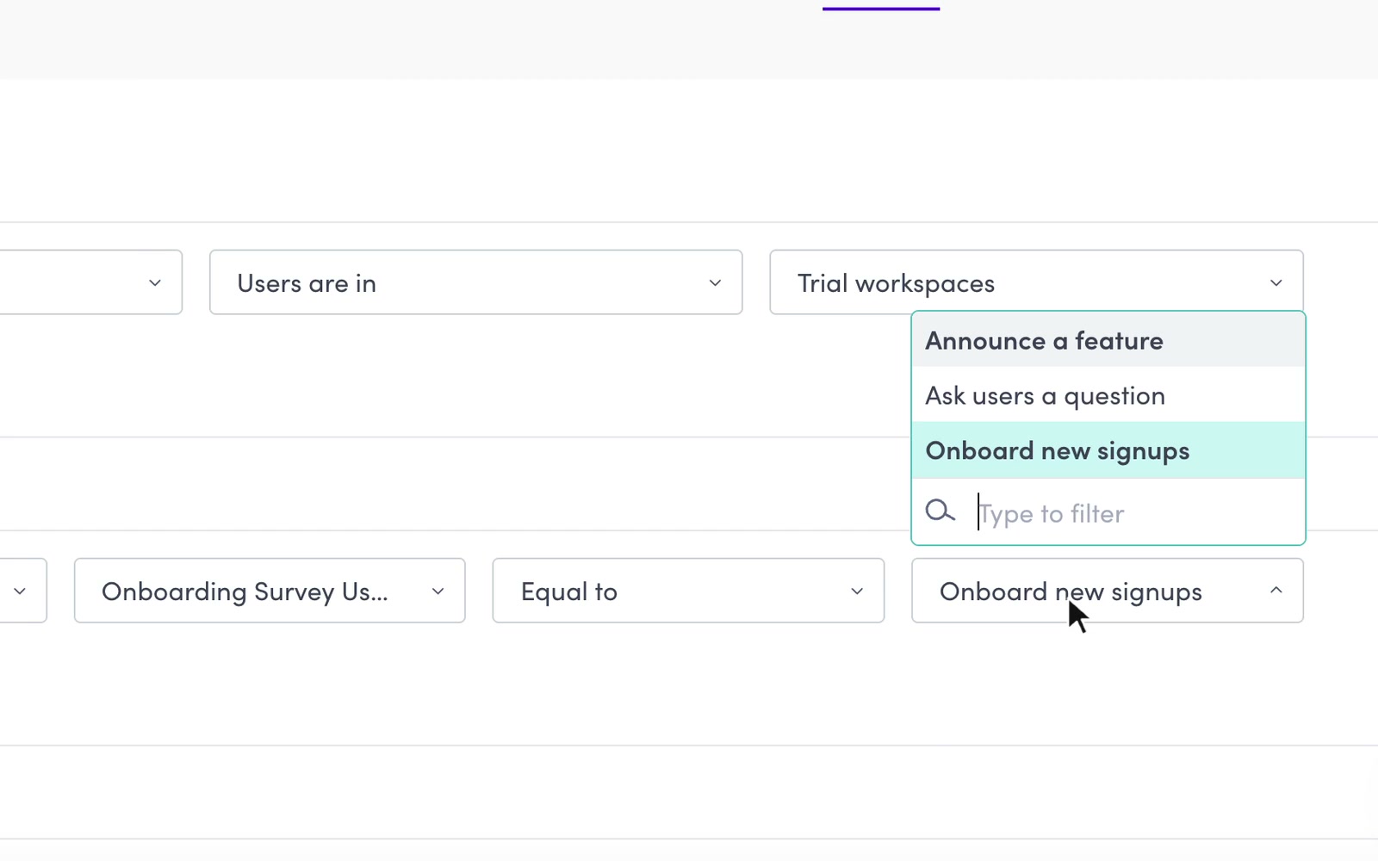This screenshot has height=861, width=1378.
Task: Open the "Users are in" dropdown
Action: click(475, 282)
